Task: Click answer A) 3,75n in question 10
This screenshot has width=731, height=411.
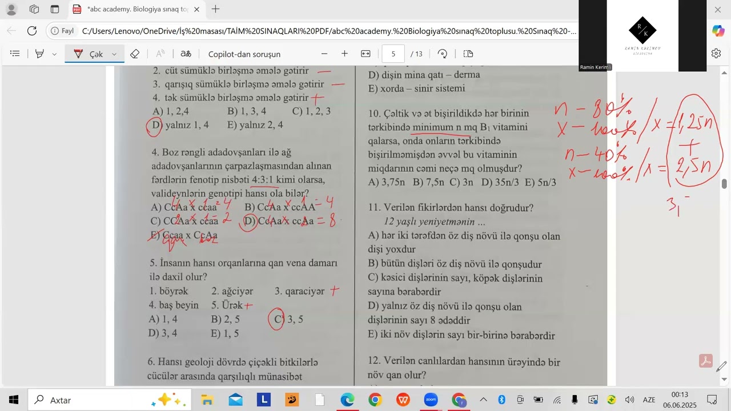Action: [388, 183]
